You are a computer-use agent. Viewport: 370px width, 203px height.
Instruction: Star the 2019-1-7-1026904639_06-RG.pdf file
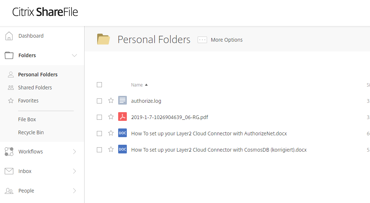pos(111,117)
